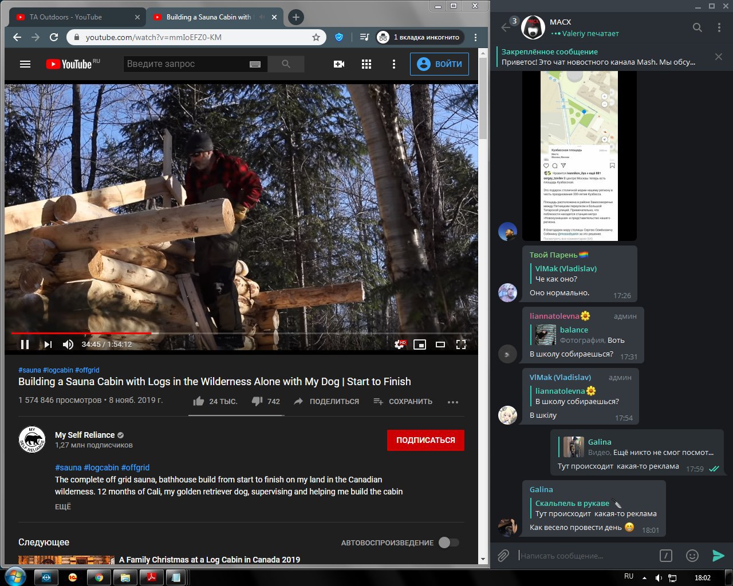Screen dimensions: 733x586
Task: Go back in Chrome
Action: coord(17,37)
